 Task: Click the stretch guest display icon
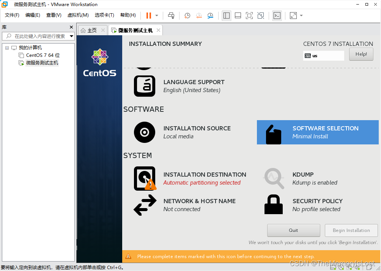[293, 16]
